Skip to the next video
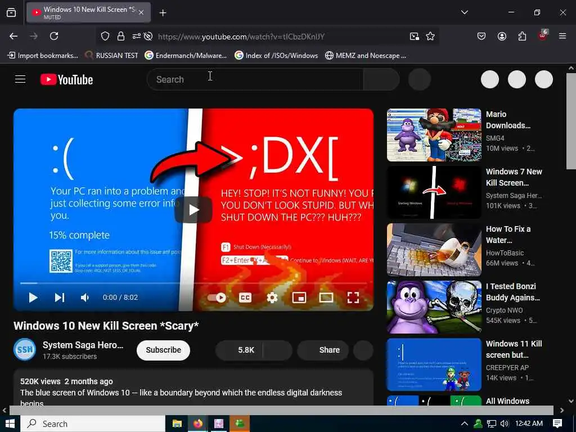Image resolution: width=576 pixels, height=432 pixels. tap(60, 298)
